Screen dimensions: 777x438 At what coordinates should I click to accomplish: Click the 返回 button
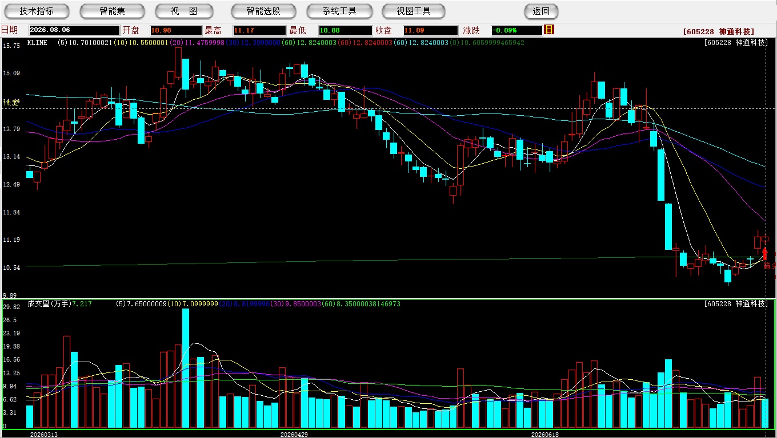541,11
